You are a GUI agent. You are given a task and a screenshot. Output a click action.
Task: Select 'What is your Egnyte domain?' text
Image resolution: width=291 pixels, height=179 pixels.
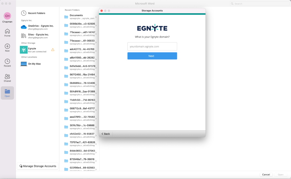pos(152,37)
